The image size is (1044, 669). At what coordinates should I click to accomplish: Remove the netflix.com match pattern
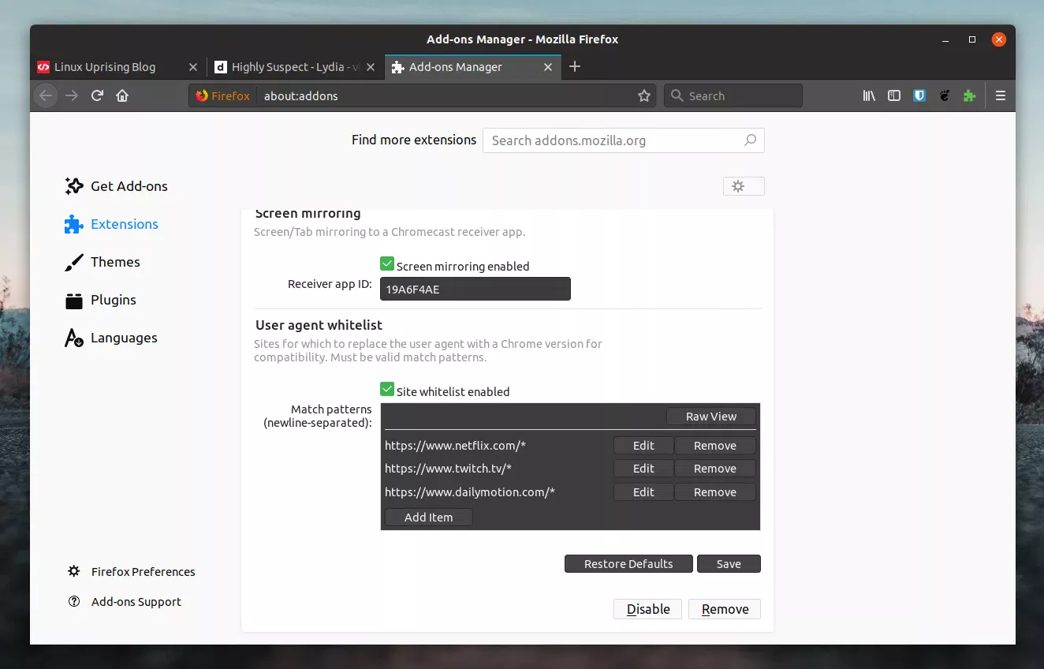[714, 445]
